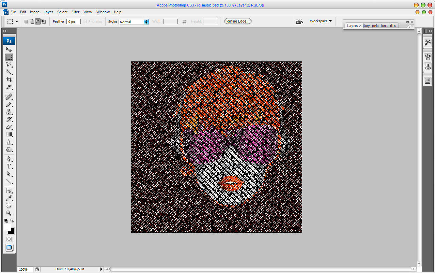Pick the Hand tool

tap(9, 205)
